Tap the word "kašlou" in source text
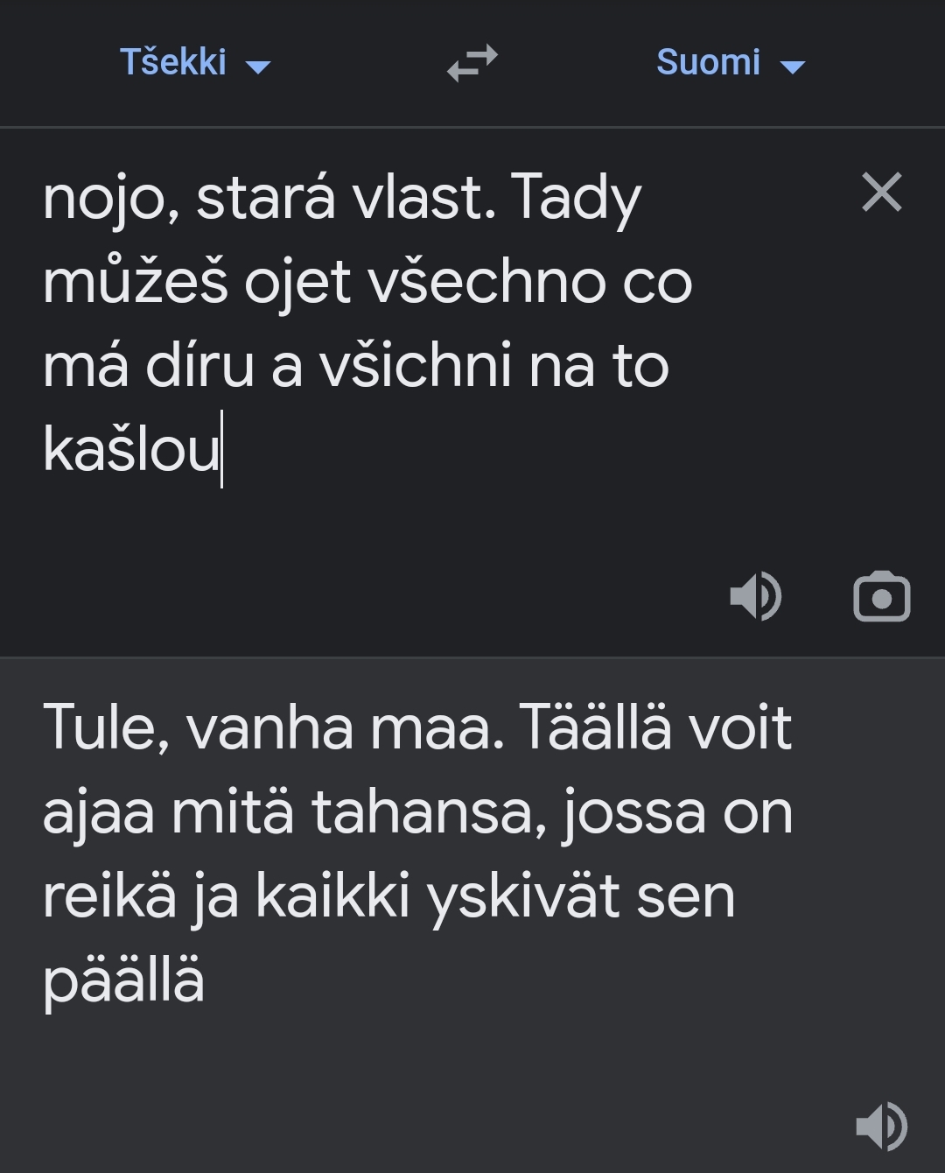Screen dimensions: 945x1173 click(x=131, y=450)
